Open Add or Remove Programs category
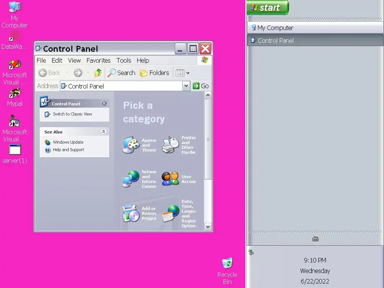Viewport: 384px width, 288px height. (x=139, y=213)
